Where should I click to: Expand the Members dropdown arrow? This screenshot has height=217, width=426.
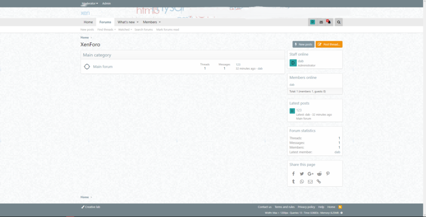tap(160, 22)
